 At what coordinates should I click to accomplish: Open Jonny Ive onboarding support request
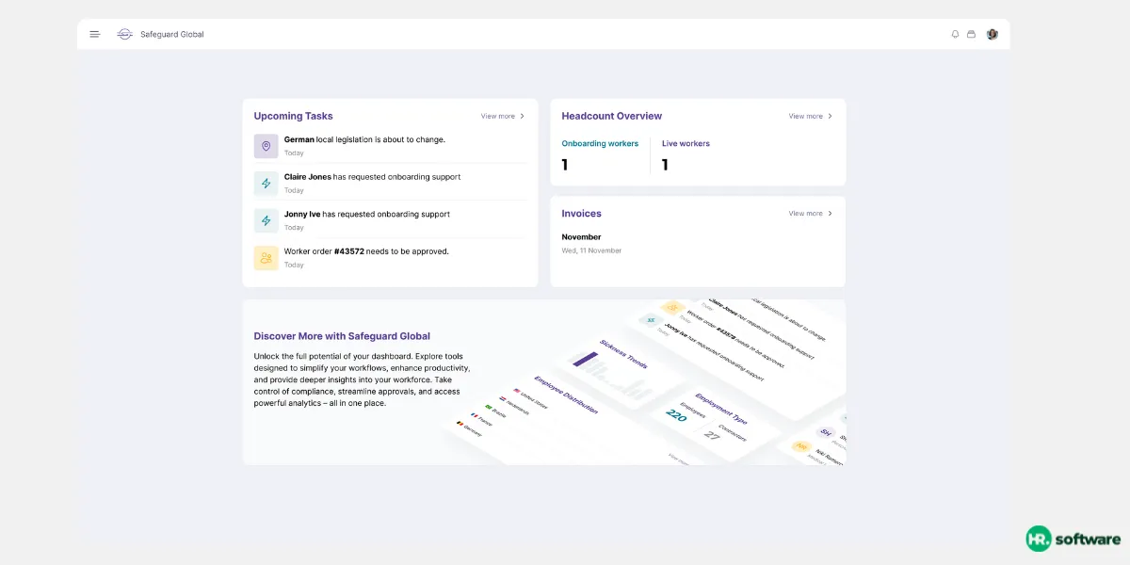tap(390, 220)
